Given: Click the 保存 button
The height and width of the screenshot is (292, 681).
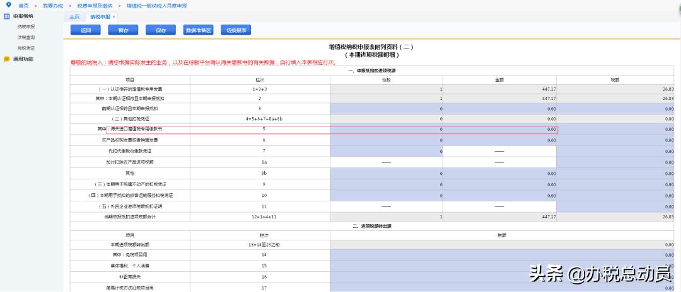Looking at the screenshot, I should [x=161, y=30].
